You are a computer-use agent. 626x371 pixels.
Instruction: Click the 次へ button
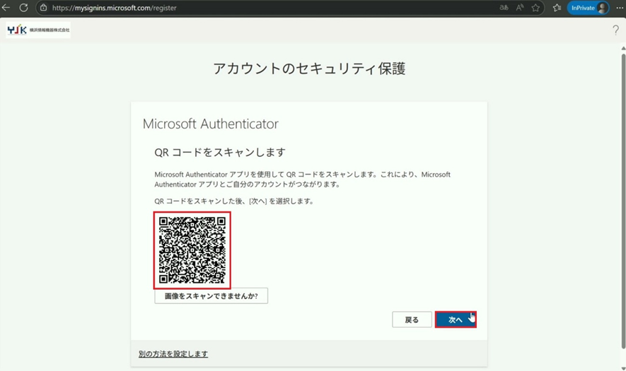click(x=456, y=319)
